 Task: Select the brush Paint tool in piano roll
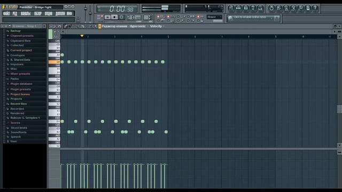coord(69,26)
